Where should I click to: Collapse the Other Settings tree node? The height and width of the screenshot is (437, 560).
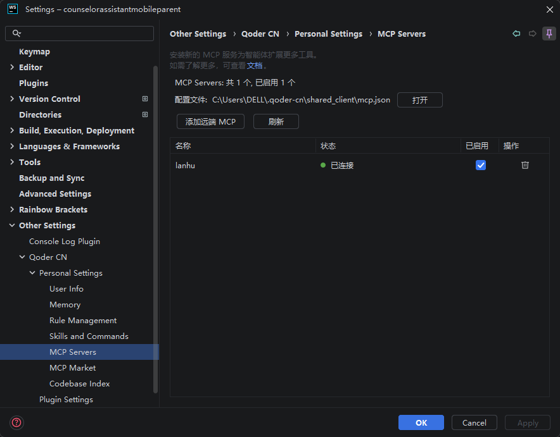pyautogui.click(x=12, y=225)
